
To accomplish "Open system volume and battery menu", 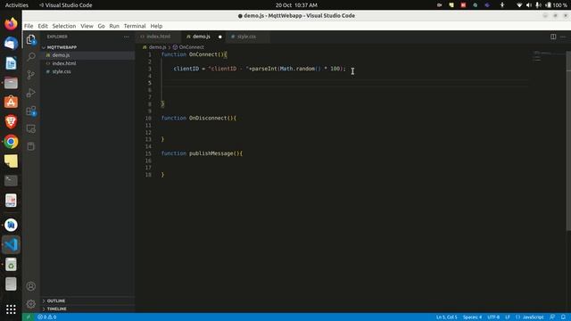I will pyautogui.click(x=542, y=5).
